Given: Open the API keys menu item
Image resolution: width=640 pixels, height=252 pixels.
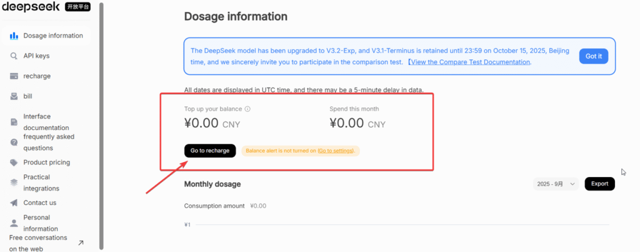Looking at the screenshot, I should point(36,56).
